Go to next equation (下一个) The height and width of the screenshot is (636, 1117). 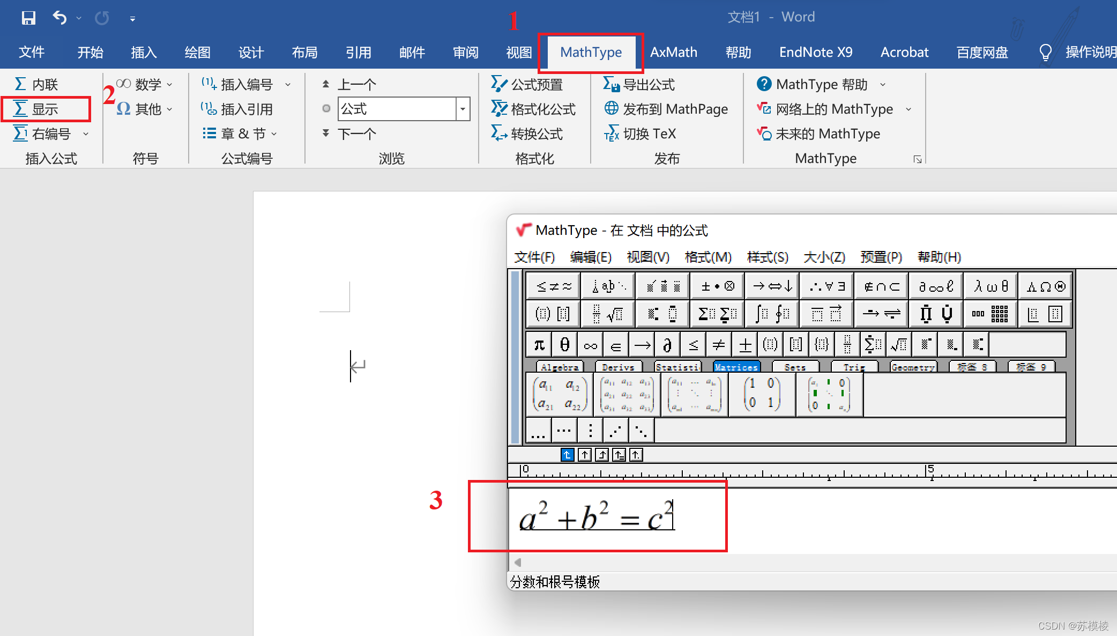coord(349,134)
